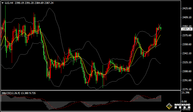This screenshot has height=112, width=193.
Task: Click the 2358.60 price axis label
Action: [x=186, y=44]
